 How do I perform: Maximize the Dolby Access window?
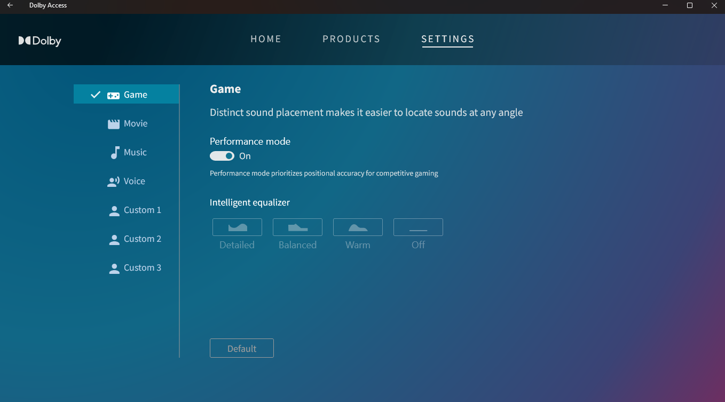tap(689, 5)
